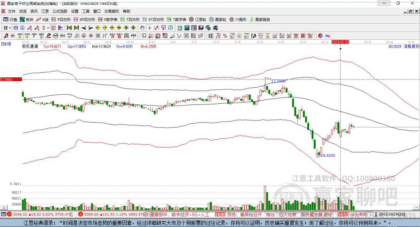The width and height of the screenshot is (420, 227).
Task: Select the zigzag wave line tool
Action: [179, 36]
